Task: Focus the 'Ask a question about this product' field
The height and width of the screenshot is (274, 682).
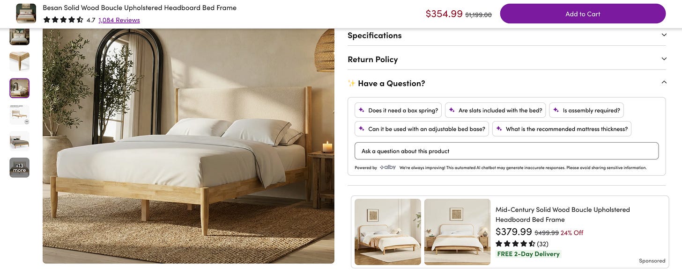Action: 506,151
